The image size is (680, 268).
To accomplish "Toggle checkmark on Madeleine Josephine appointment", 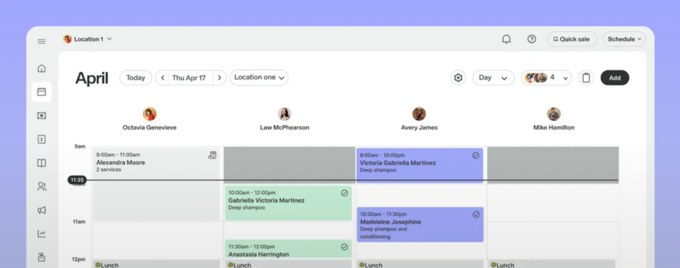I will click(476, 215).
